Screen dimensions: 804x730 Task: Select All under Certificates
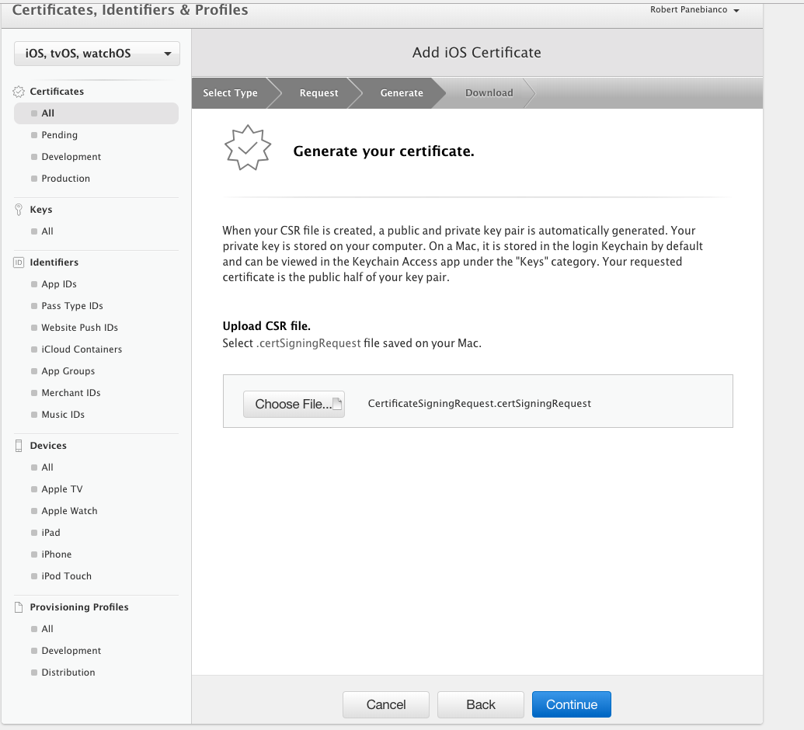[x=96, y=113]
